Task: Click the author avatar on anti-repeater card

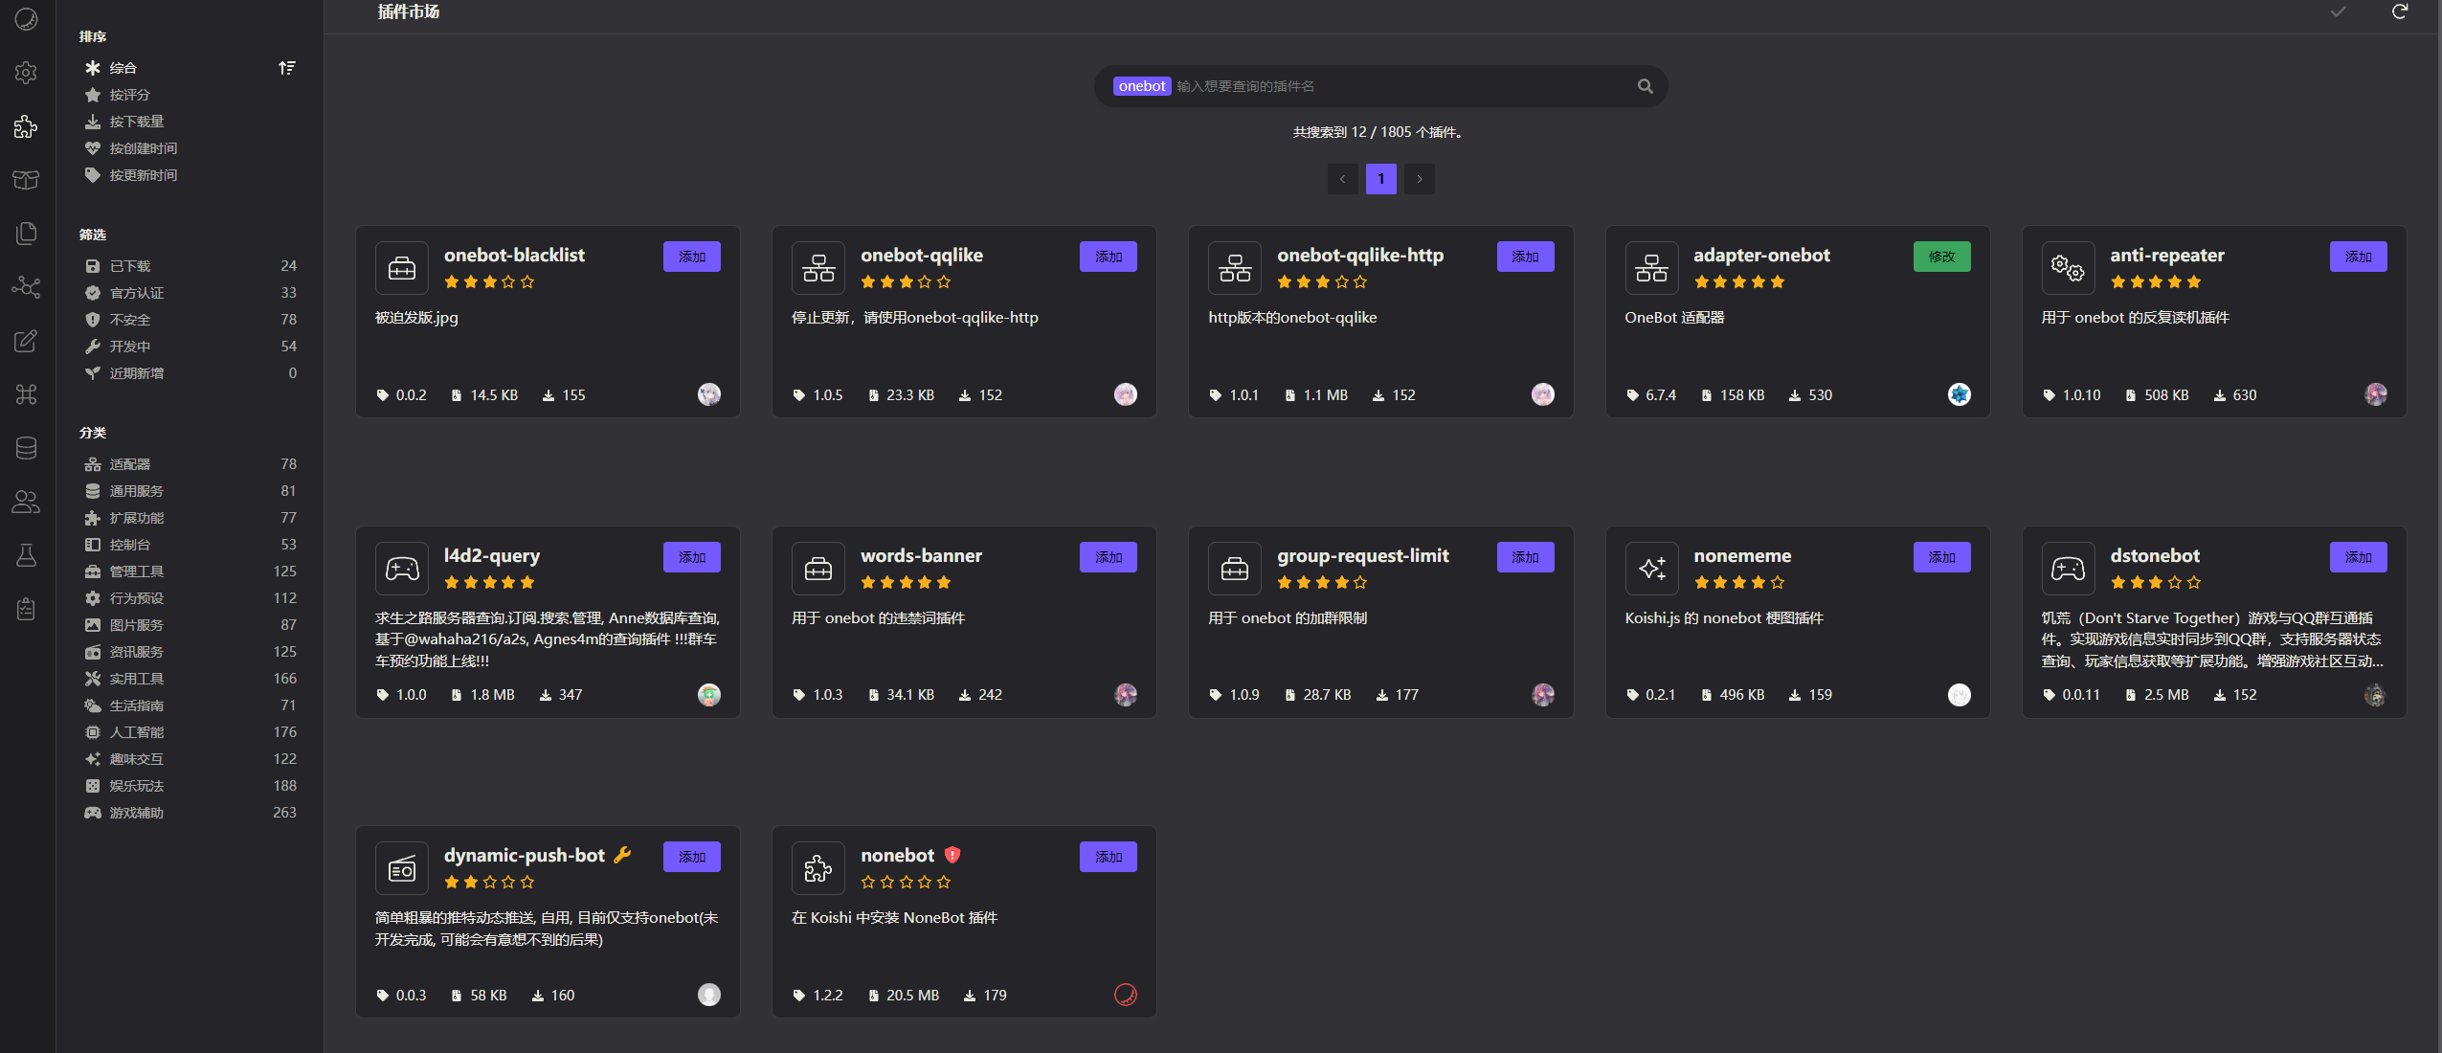Action: tap(2375, 394)
